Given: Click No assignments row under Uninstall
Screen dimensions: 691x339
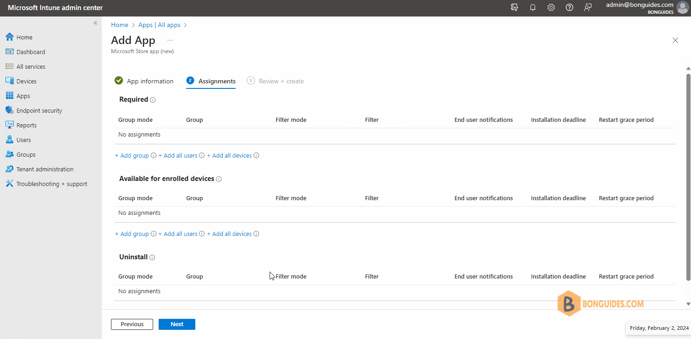Looking at the screenshot, I should pyautogui.click(x=395, y=291).
